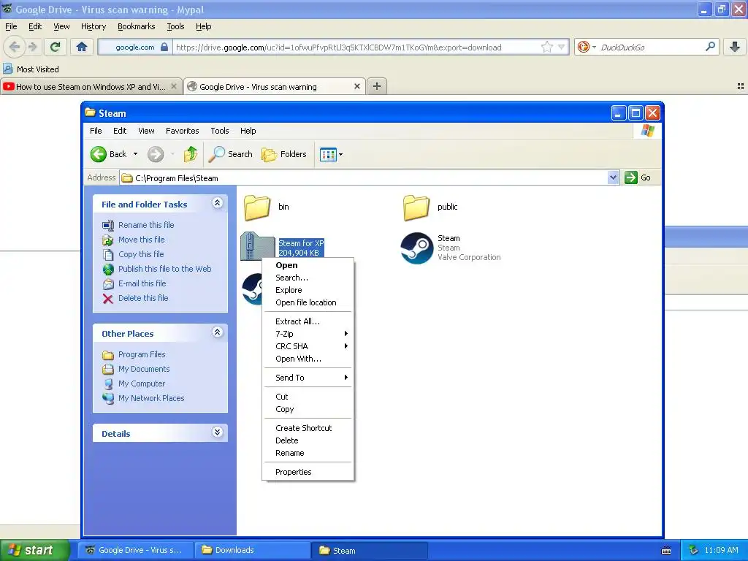
Task: Open the History menu in Mypal
Action: pos(93,27)
